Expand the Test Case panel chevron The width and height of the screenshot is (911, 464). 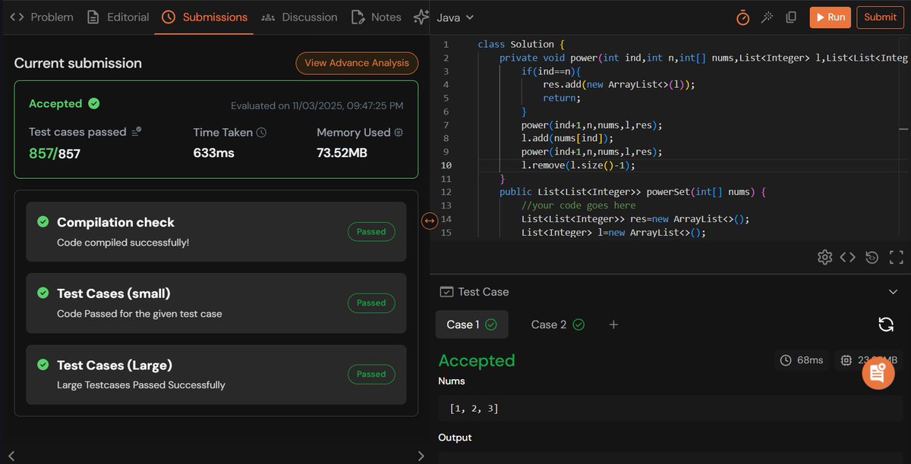893,291
